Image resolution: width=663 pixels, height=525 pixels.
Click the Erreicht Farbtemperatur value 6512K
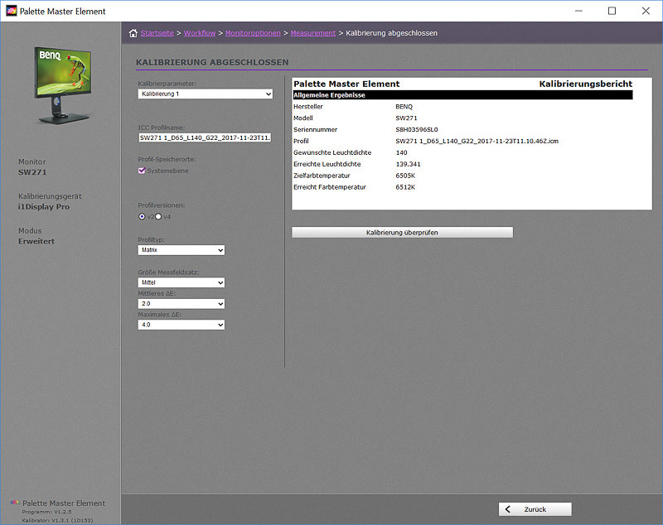pos(405,187)
